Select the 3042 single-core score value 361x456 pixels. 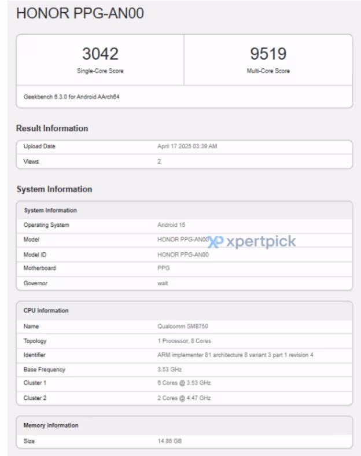(100, 54)
